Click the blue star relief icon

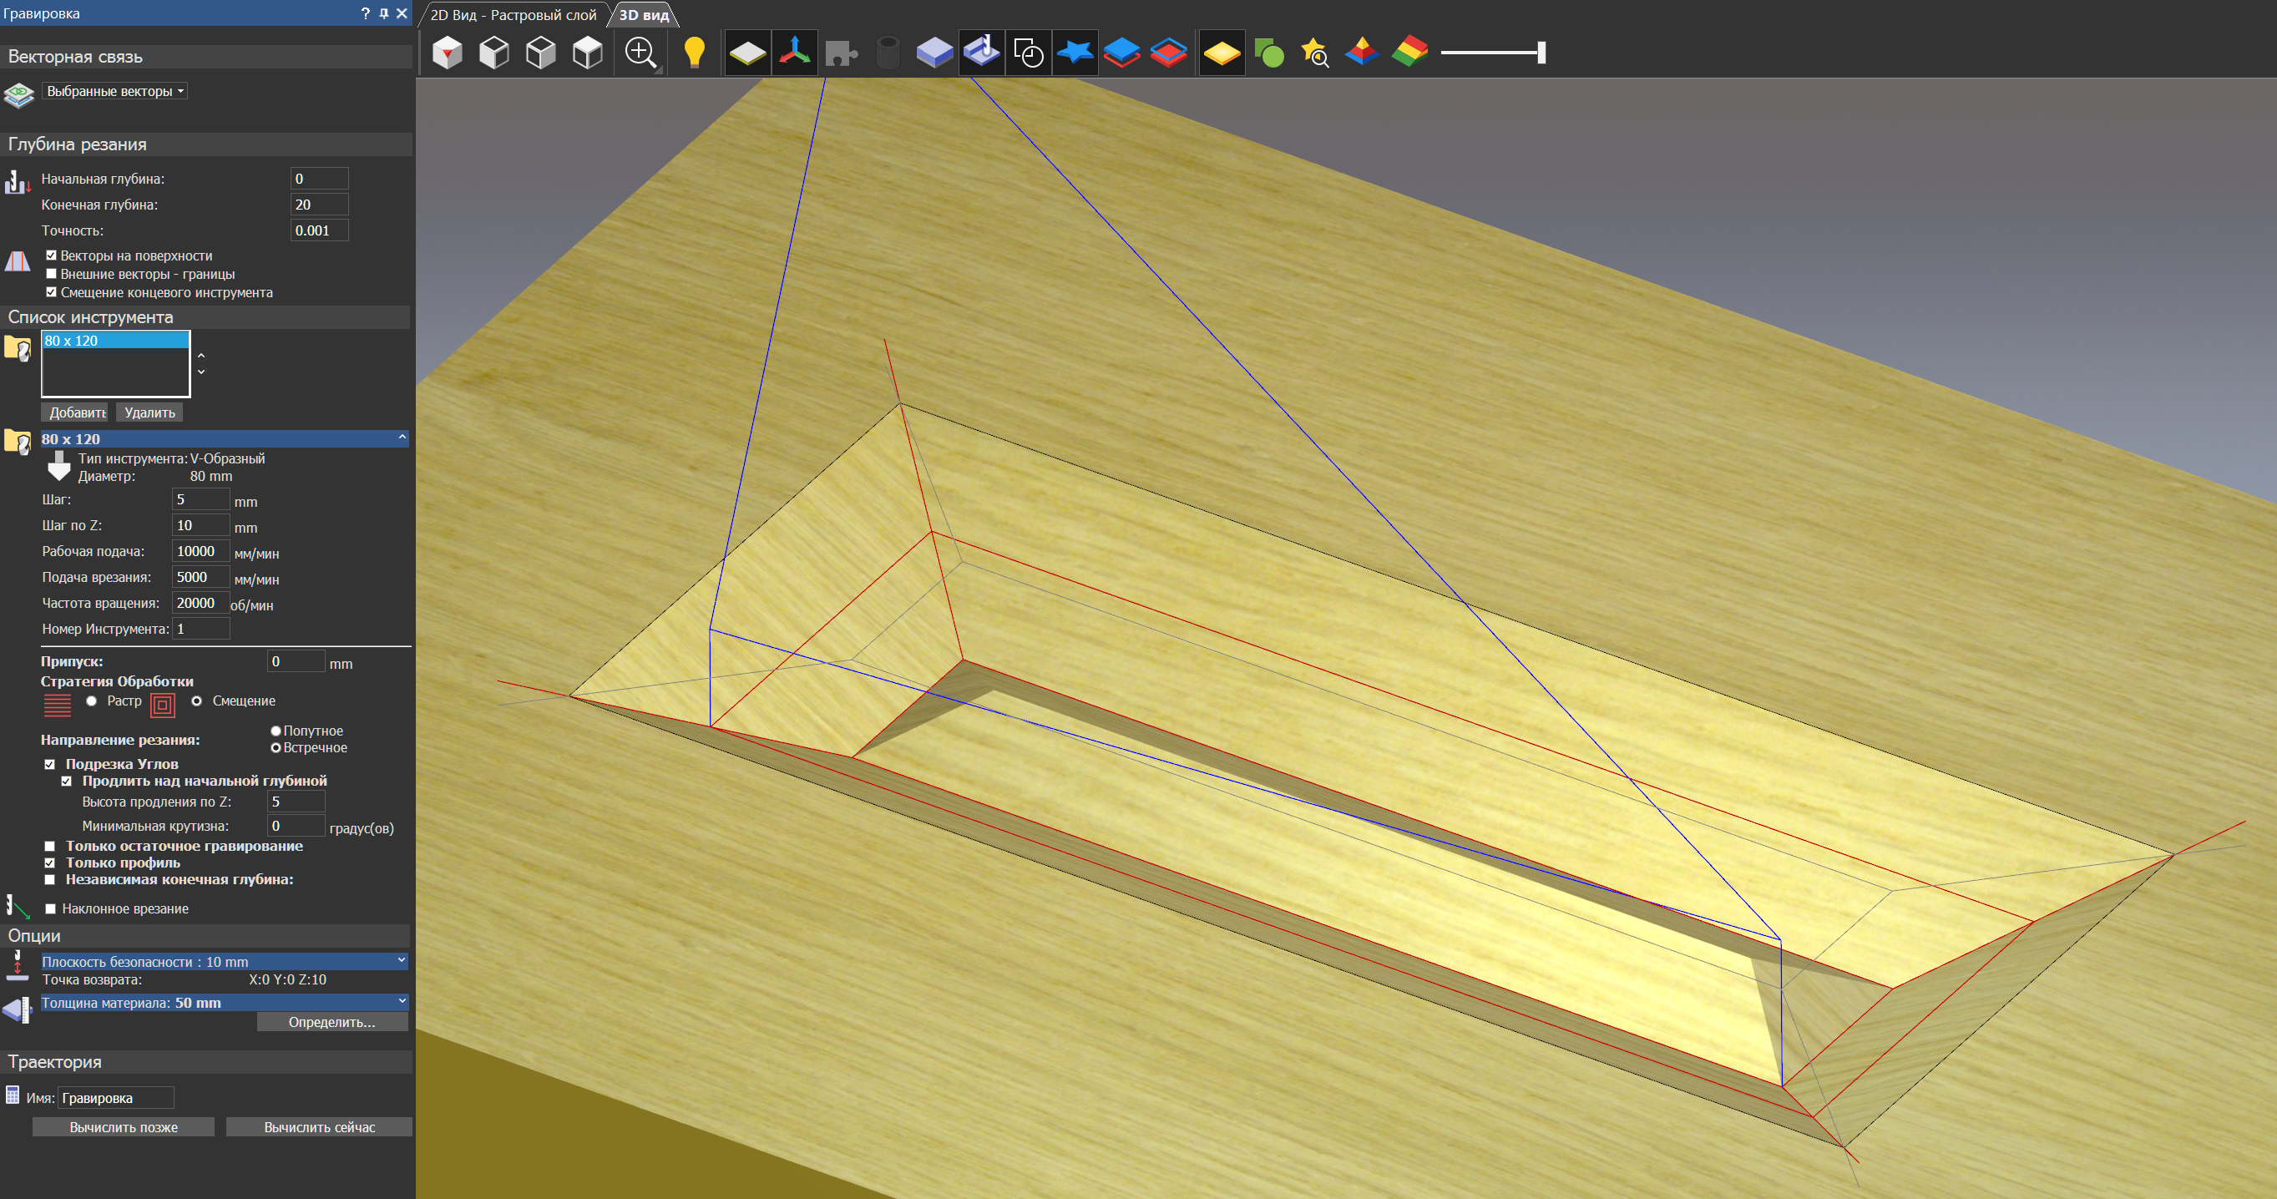pyautogui.click(x=1075, y=52)
